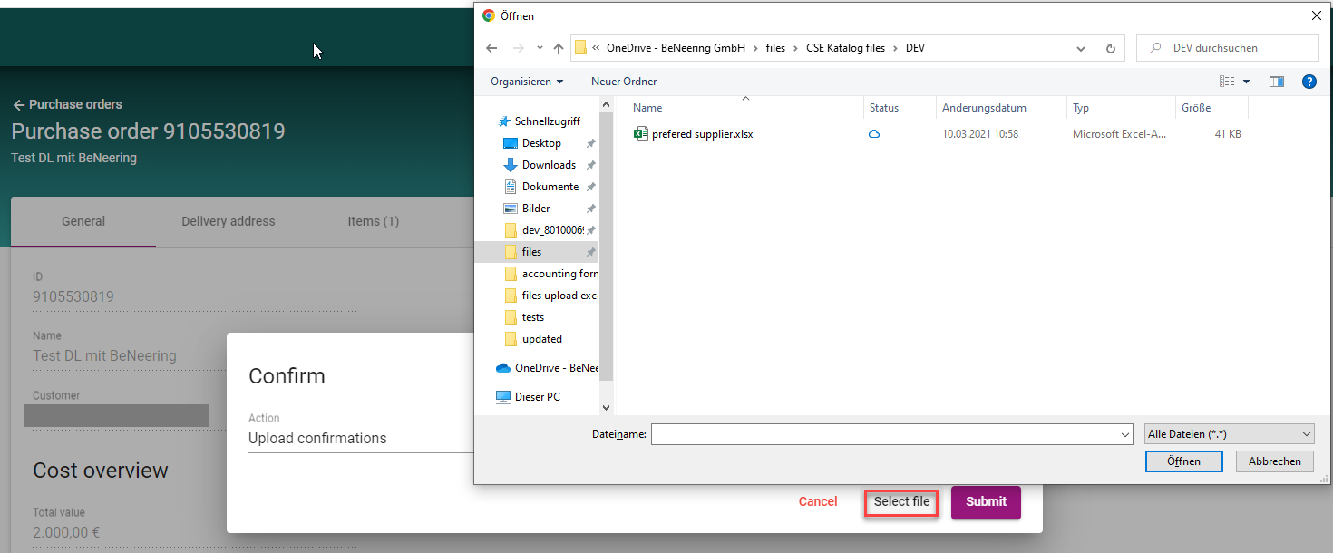Viewport: 1333px width, 553px height.
Task: Click the Purchase orders back link
Action: pos(67,104)
